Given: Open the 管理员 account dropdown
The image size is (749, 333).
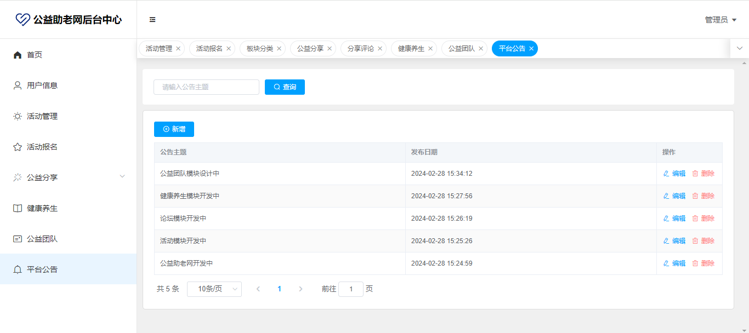Looking at the screenshot, I should (x=720, y=20).
